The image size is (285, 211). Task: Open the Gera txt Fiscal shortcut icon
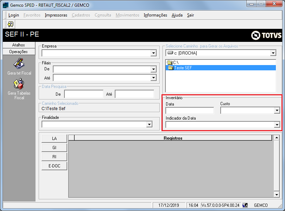coord(19,64)
